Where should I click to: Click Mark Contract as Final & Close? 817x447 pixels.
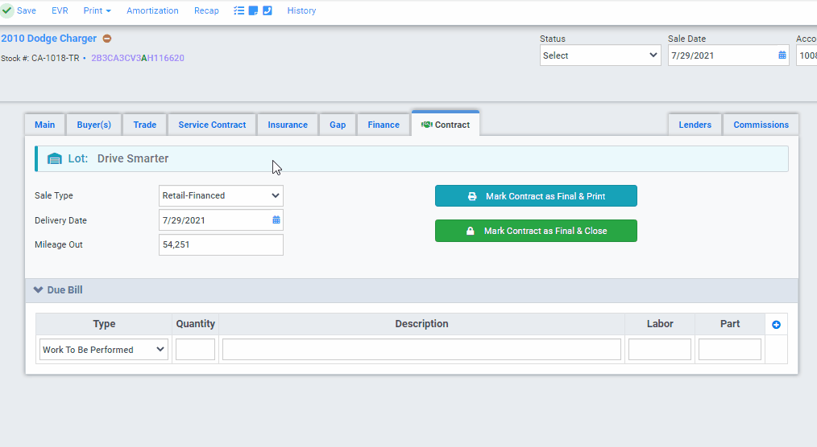click(x=536, y=231)
